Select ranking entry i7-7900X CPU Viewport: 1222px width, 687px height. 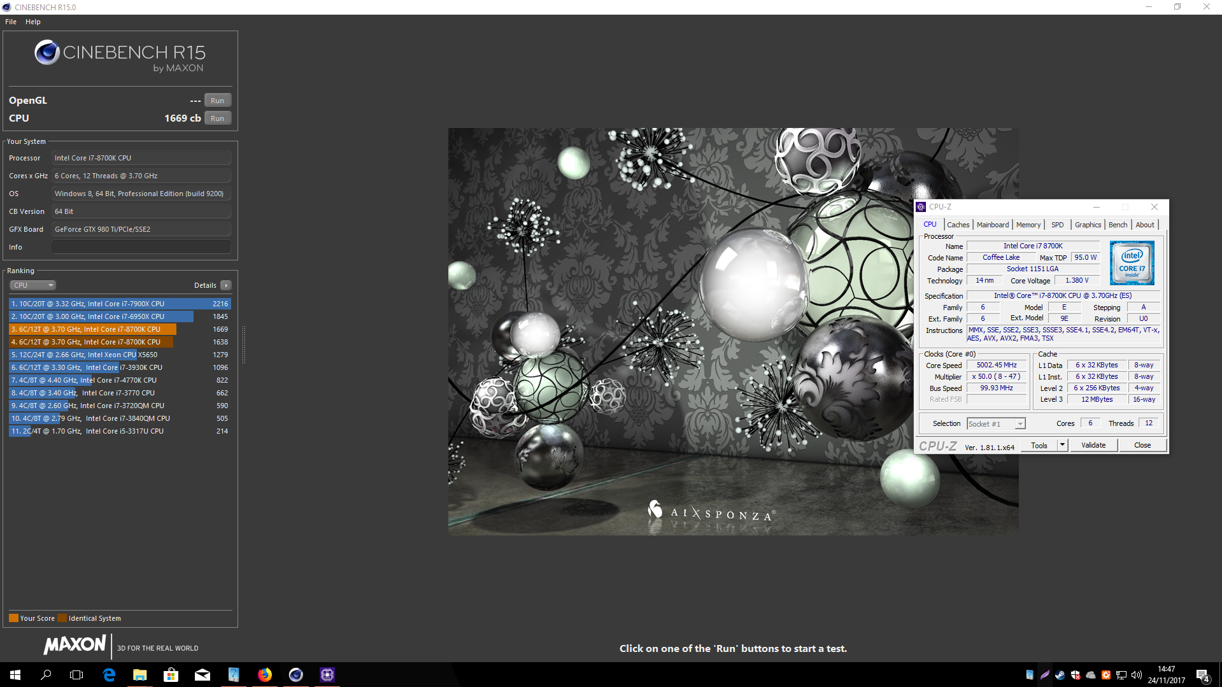click(120, 304)
